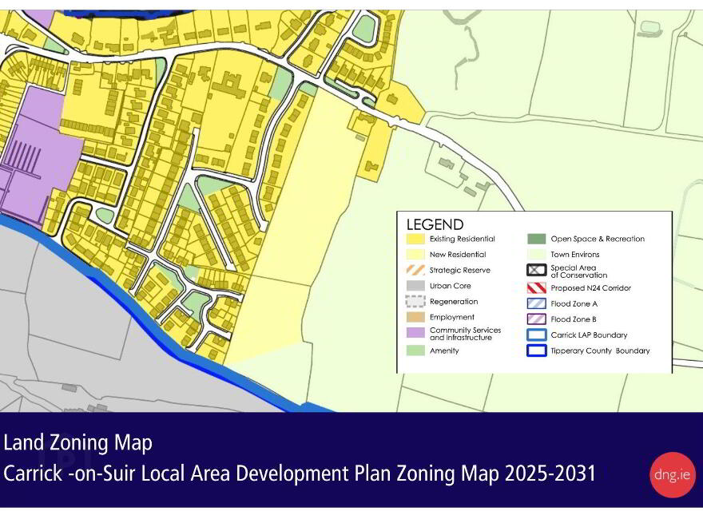Screen dimensions: 703x515
Task: Select the Proposed N24 Corridor striped icon
Action: coord(536,287)
